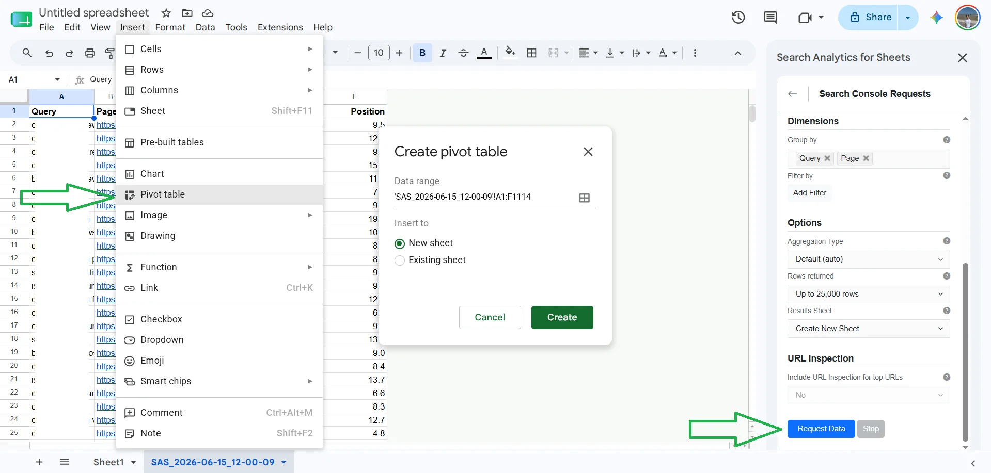Open vertical align dropdown
Screen dimensions: 991x473
coord(615,53)
